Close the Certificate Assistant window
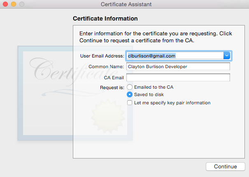Screen dimensions: 249x177 coord(5,4)
